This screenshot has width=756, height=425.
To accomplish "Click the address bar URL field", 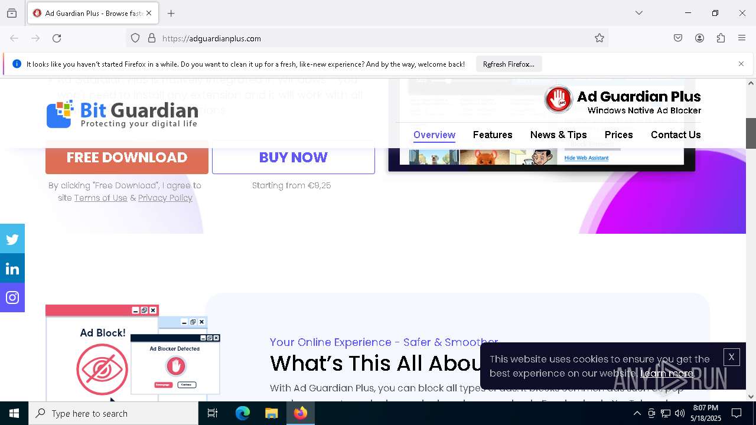I will click(x=366, y=38).
